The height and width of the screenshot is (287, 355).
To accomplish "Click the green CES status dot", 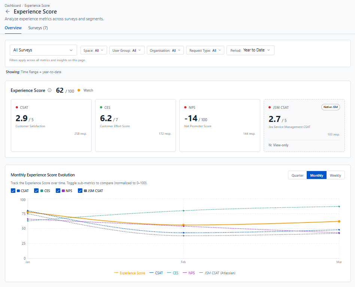I will coord(101,107).
